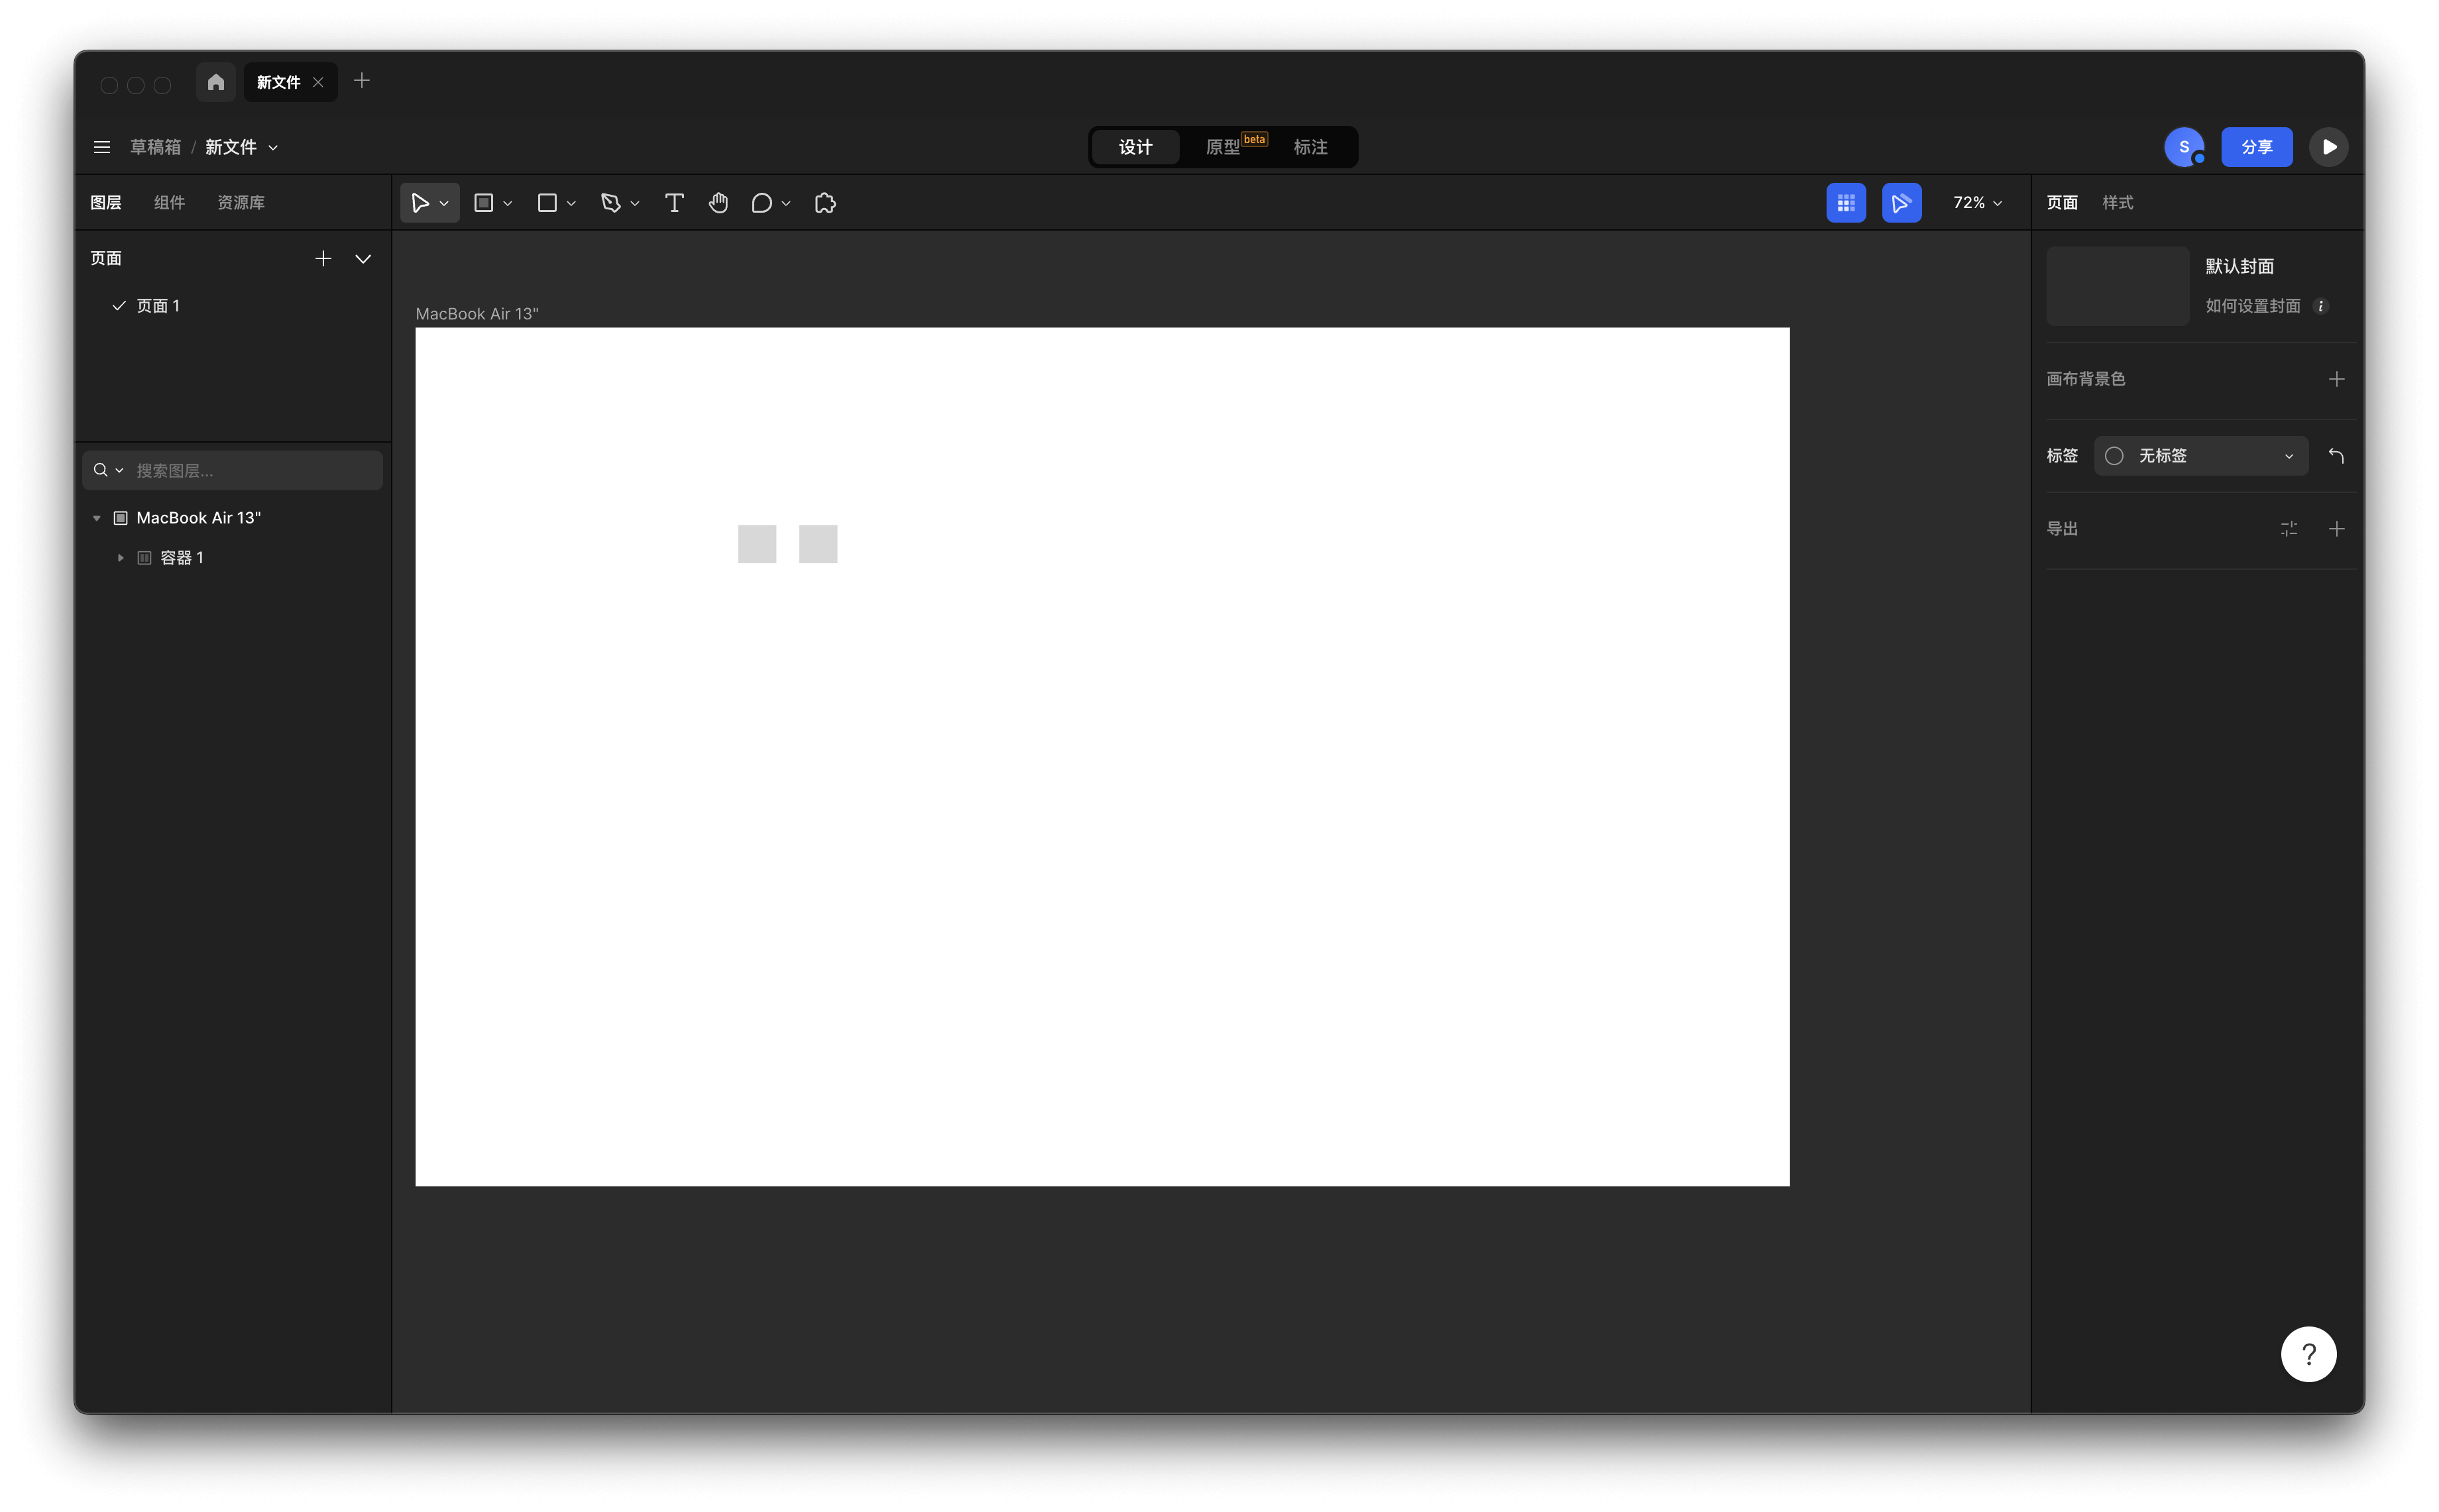The image size is (2439, 1512).
Task: Open the plugins puzzle icon
Action: [x=825, y=203]
